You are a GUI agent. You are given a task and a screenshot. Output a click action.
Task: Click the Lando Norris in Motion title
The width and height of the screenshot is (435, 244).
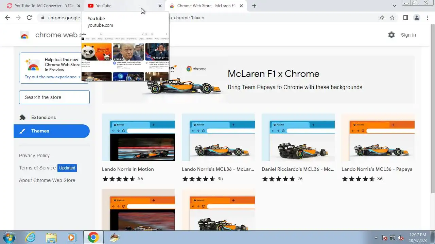[128, 169]
